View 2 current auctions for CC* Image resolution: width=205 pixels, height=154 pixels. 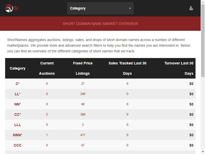tap(47, 114)
